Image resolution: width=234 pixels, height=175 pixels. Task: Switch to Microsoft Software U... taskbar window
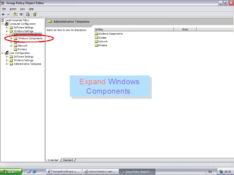(65, 172)
